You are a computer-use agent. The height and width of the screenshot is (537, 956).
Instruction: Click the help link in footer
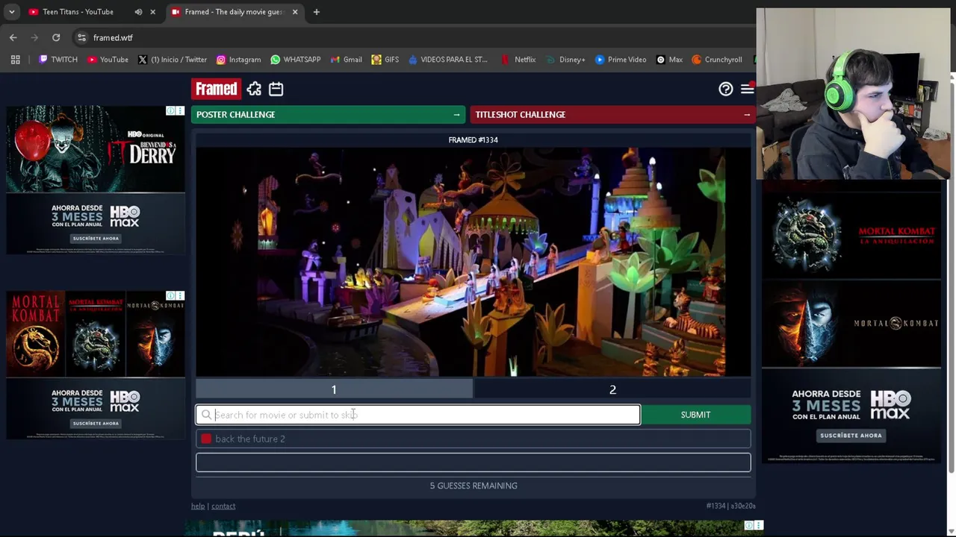197,506
